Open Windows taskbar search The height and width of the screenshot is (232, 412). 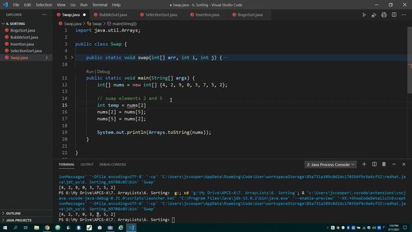15,227
